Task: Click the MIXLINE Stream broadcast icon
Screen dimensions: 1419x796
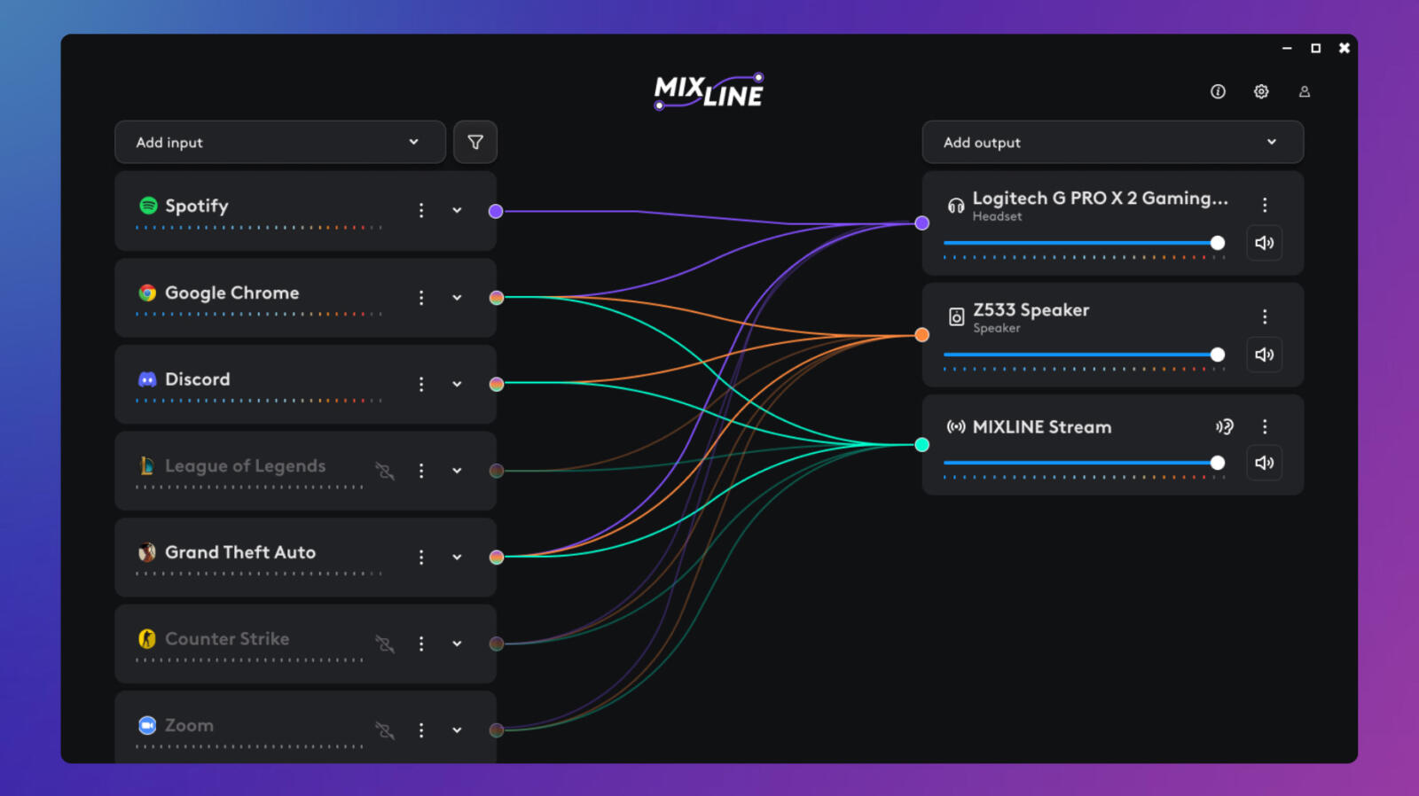Action: coord(956,426)
